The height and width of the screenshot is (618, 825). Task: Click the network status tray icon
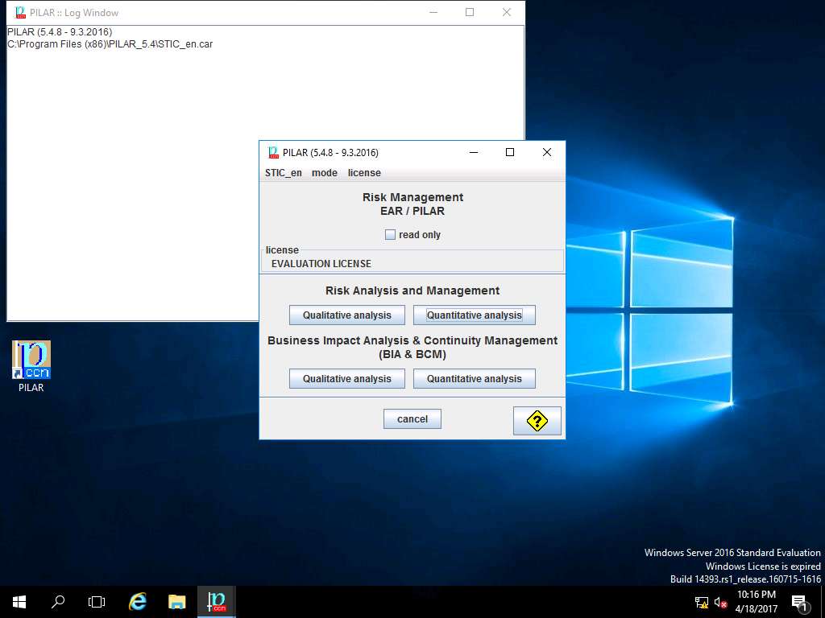point(702,603)
